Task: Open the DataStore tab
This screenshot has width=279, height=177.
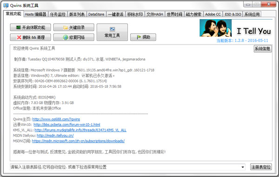Action: pos(96,14)
